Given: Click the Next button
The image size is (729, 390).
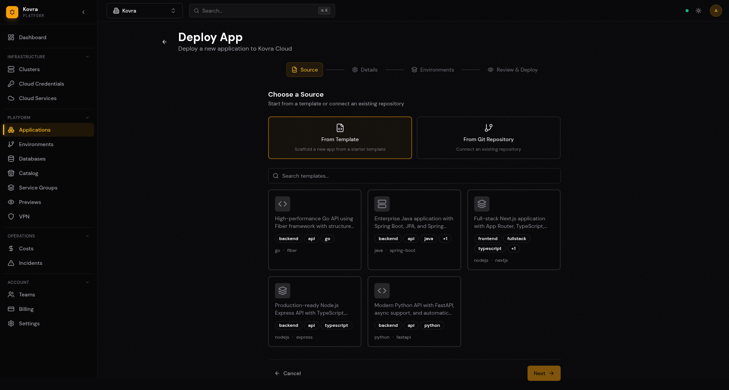Looking at the screenshot, I should 544,373.
